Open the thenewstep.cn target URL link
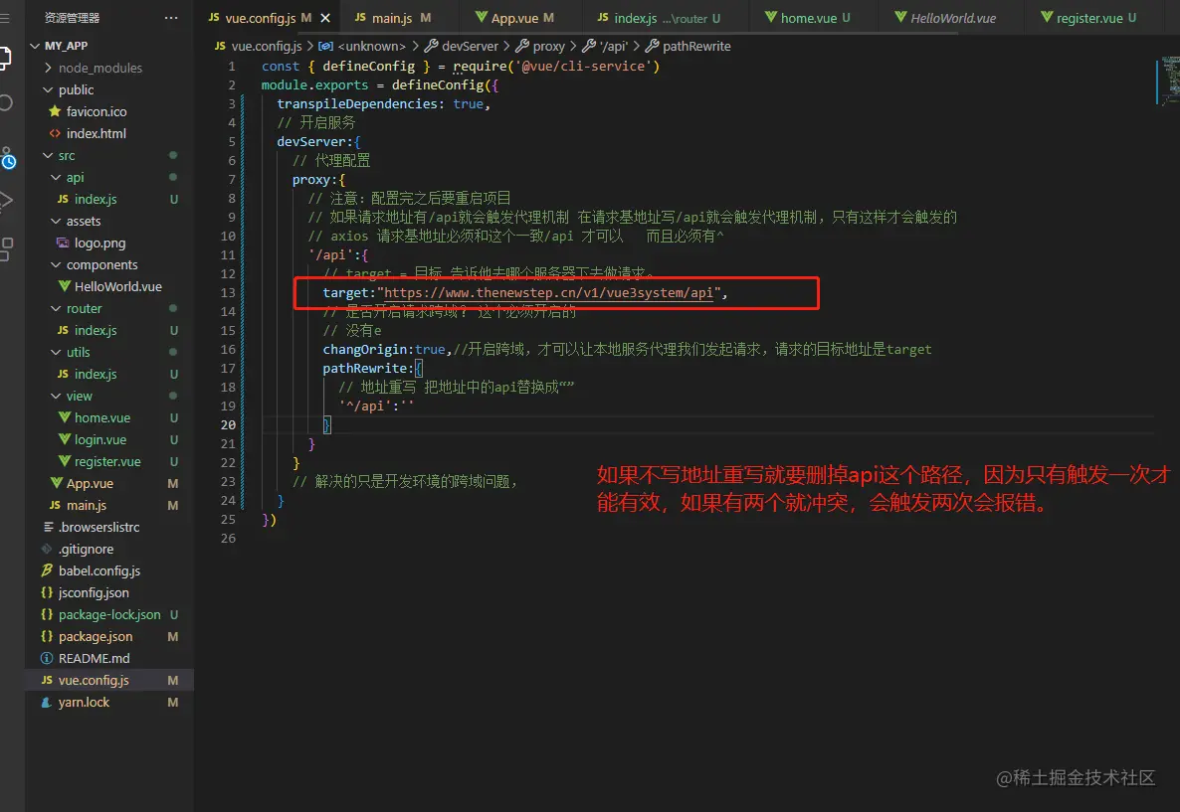Image resolution: width=1180 pixels, height=812 pixels. (x=548, y=292)
